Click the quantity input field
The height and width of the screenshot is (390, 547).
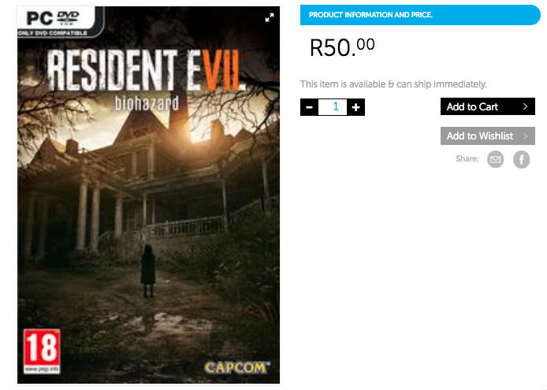tap(333, 106)
